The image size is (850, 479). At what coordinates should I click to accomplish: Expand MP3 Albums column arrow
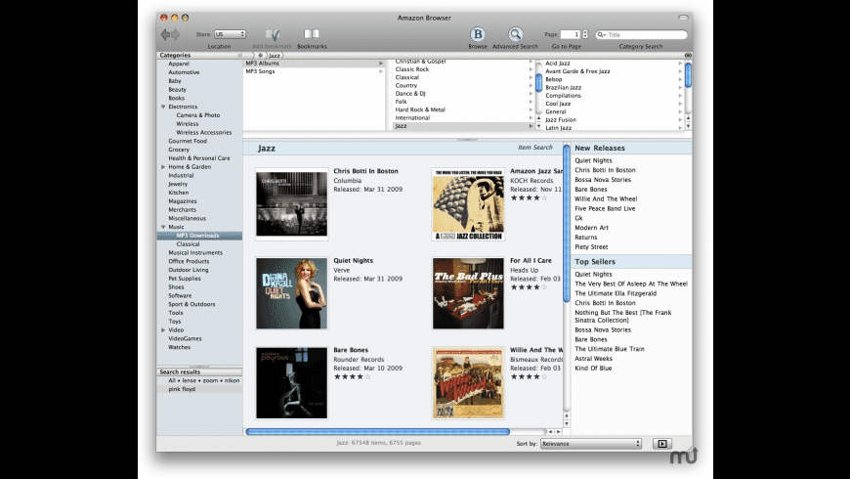[x=381, y=64]
